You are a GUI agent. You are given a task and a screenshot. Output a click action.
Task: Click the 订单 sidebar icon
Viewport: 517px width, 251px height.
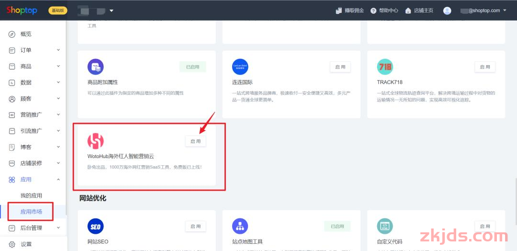12,50
